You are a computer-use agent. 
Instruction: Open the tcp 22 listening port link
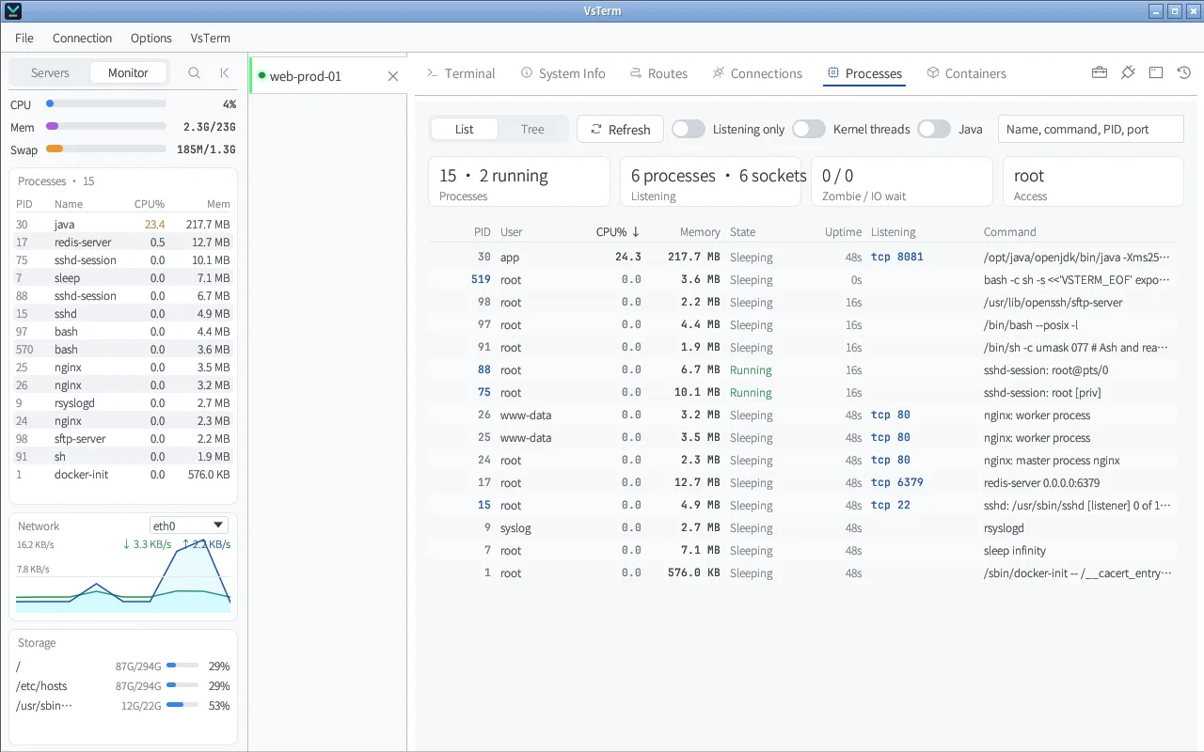coord(891,505)
